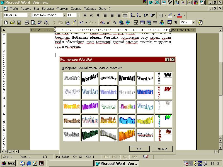Click the New document icon
Image resolution: width=223 pixels, height=167 pixels.
click(x=6, y=23)
